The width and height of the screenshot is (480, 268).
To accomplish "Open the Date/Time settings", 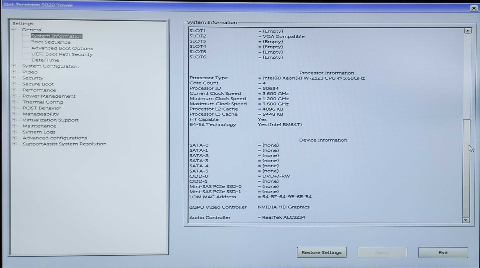I will [x=45, y=60].
